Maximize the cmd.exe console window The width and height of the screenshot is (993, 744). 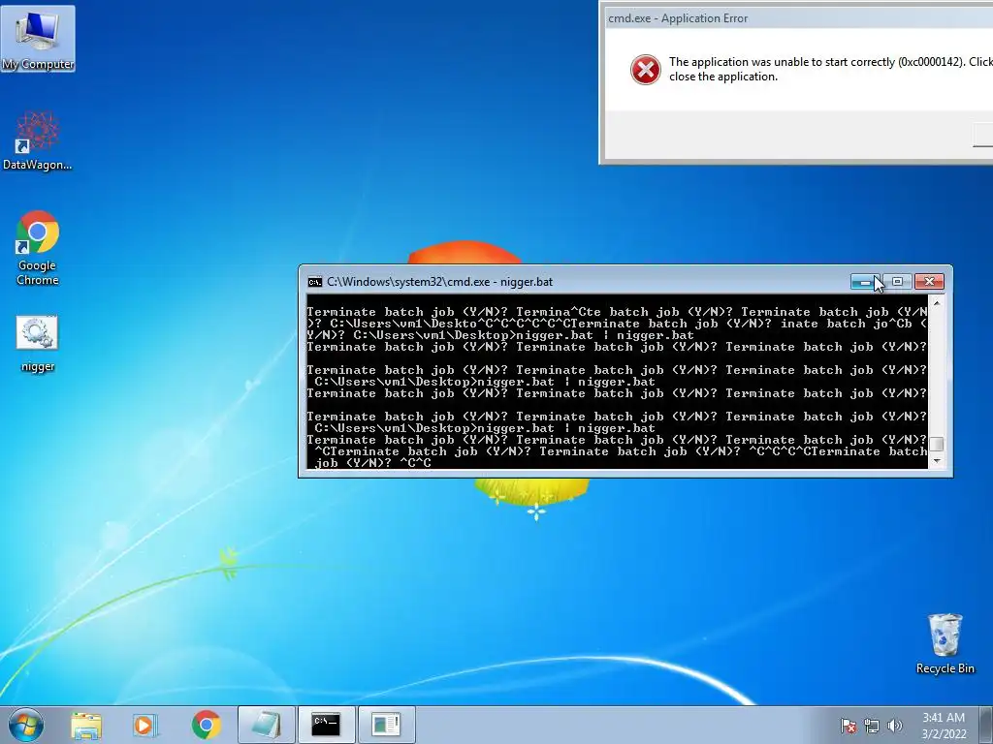click(897, 282)
